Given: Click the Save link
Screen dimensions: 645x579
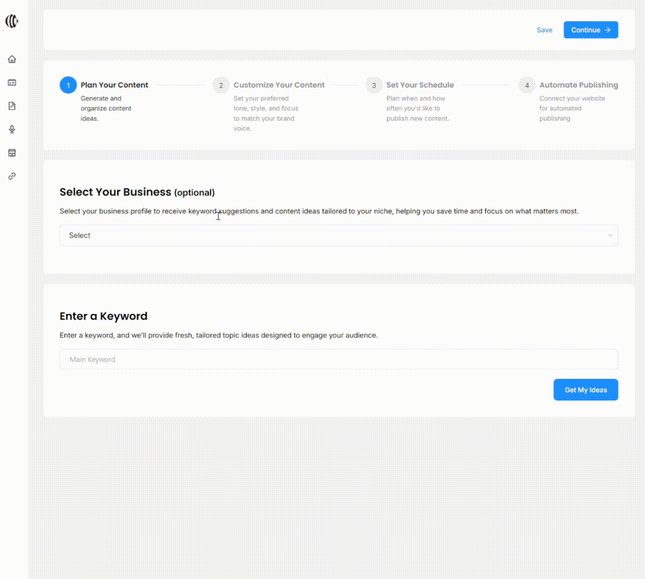Looking at the screenshot, I should pos(544,30).
